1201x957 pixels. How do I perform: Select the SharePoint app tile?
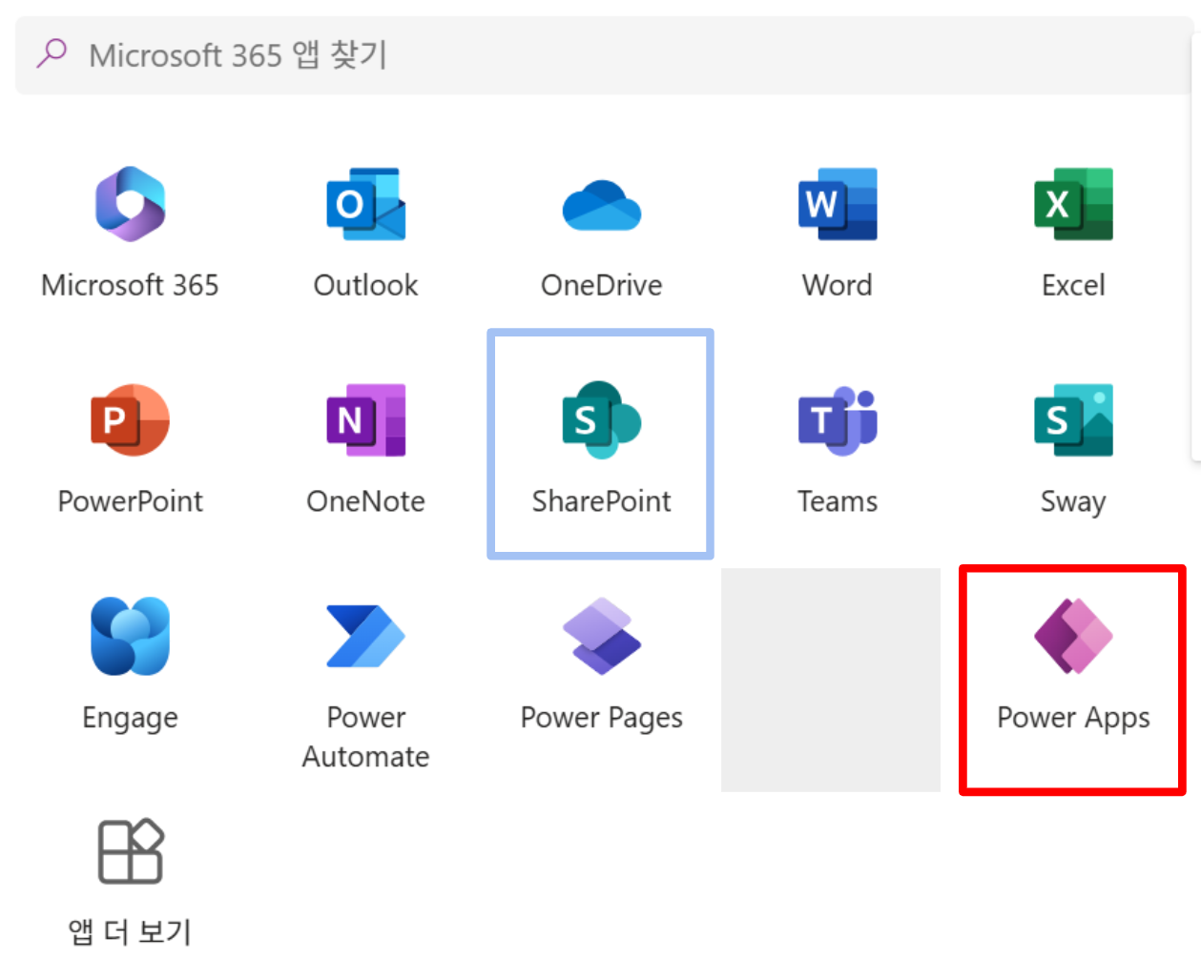(x=601, y=444)
